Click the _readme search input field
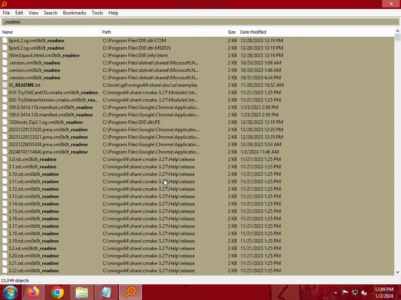Screen dimensions: 401x300 click(x=200, y=22)
